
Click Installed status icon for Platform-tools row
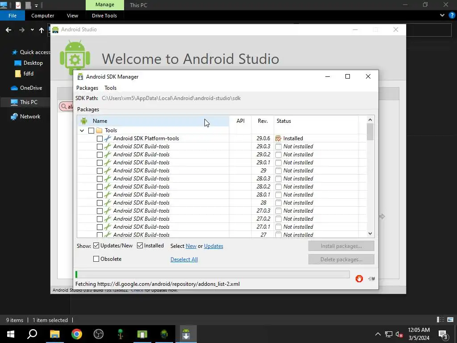[x=278, y=138]
